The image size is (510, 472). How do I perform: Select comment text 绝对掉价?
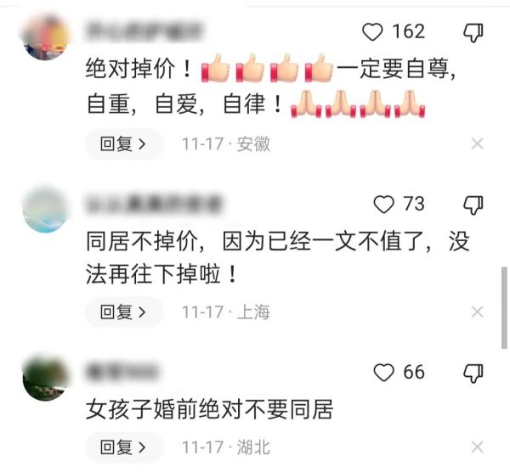(x=130, y=70)
